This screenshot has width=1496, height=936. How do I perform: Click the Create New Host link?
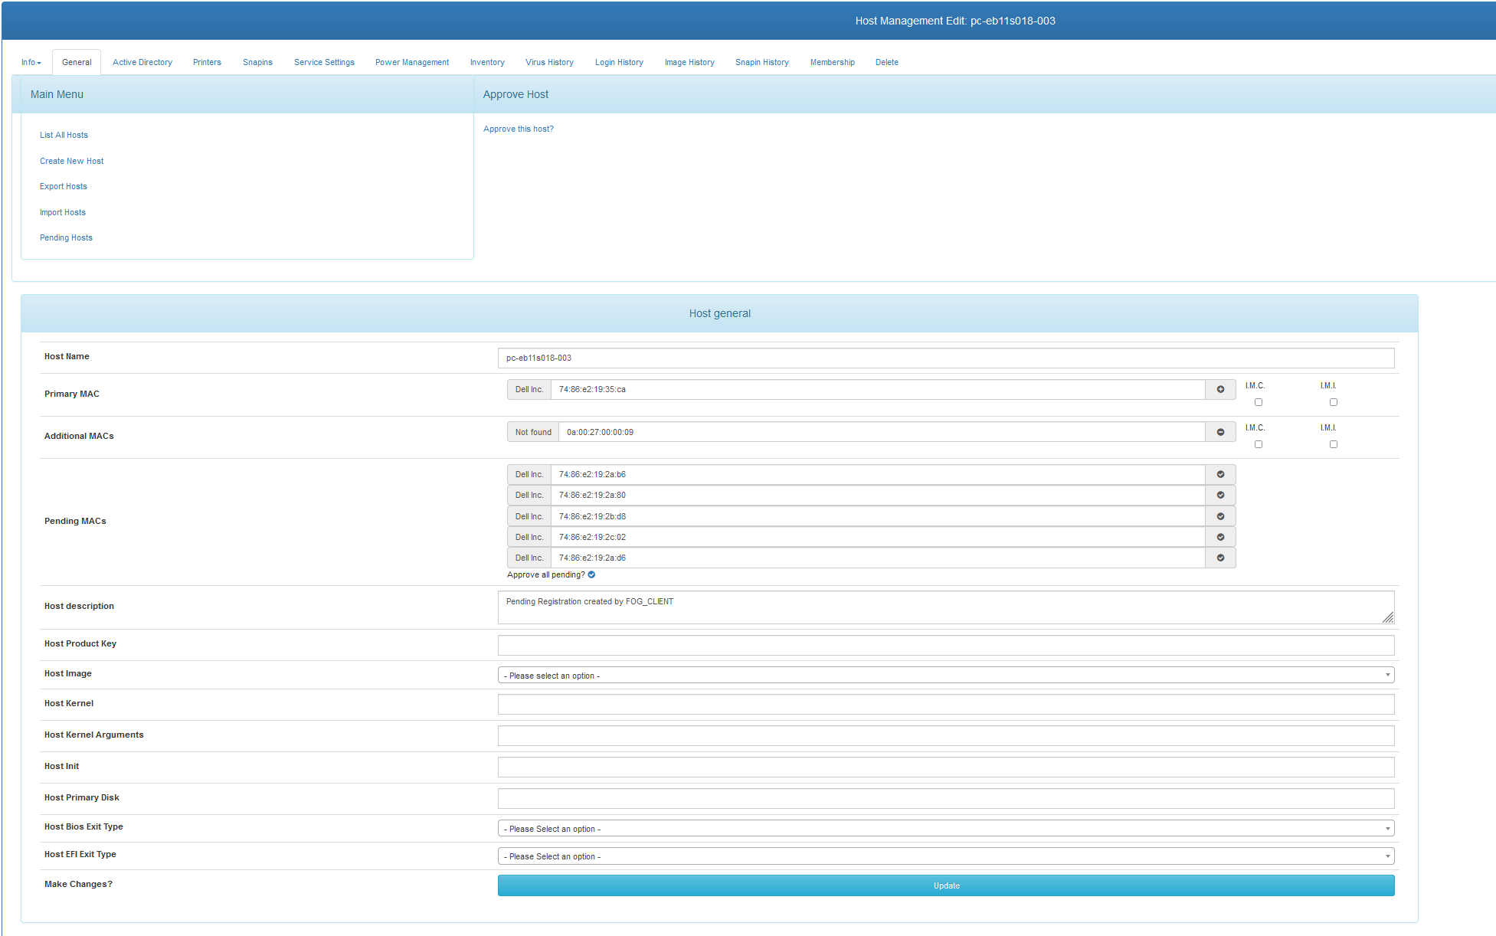[71, 162]
